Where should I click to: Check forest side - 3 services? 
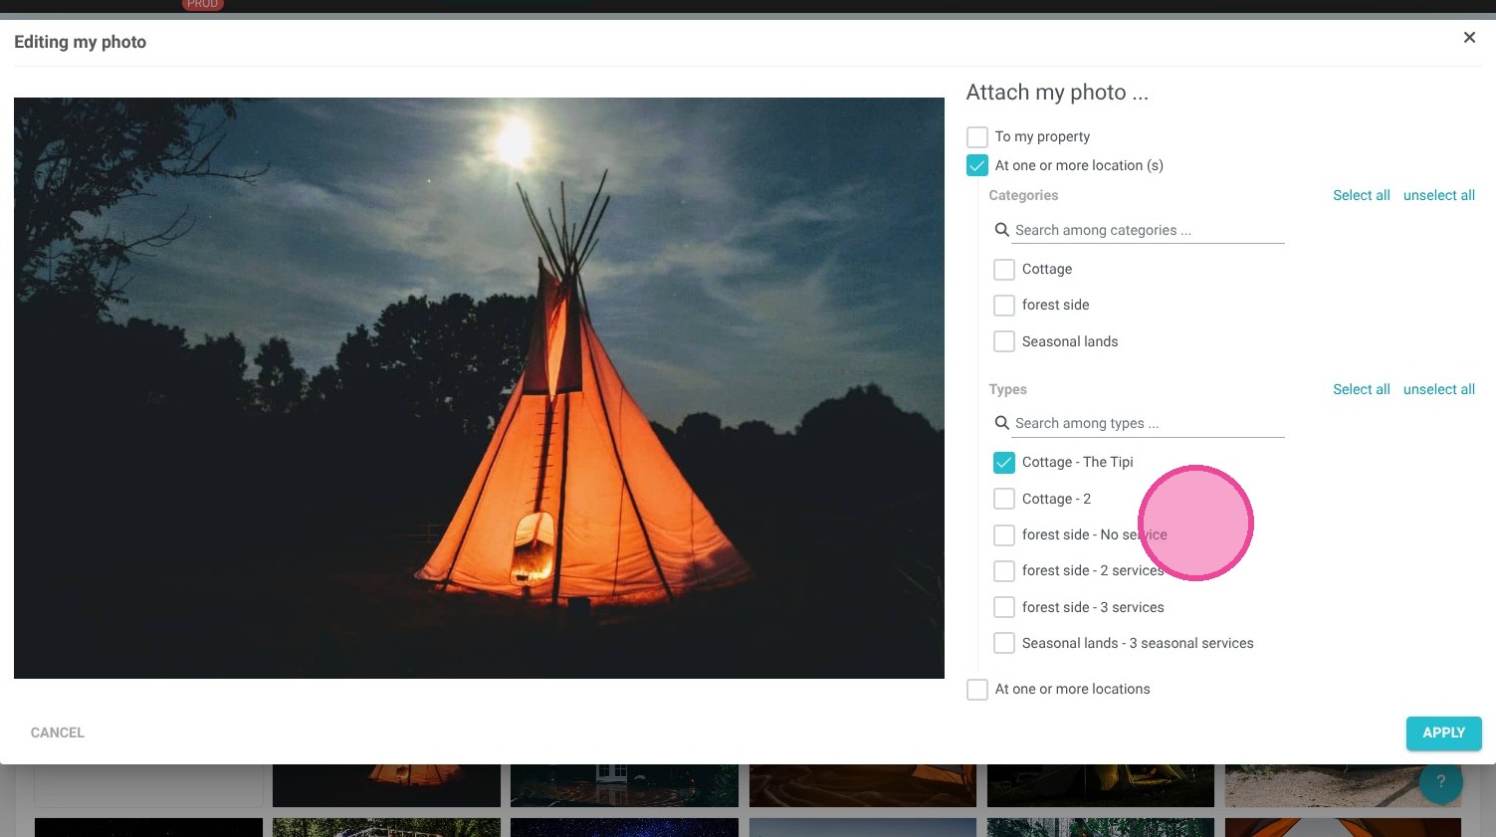(1004, 608)
